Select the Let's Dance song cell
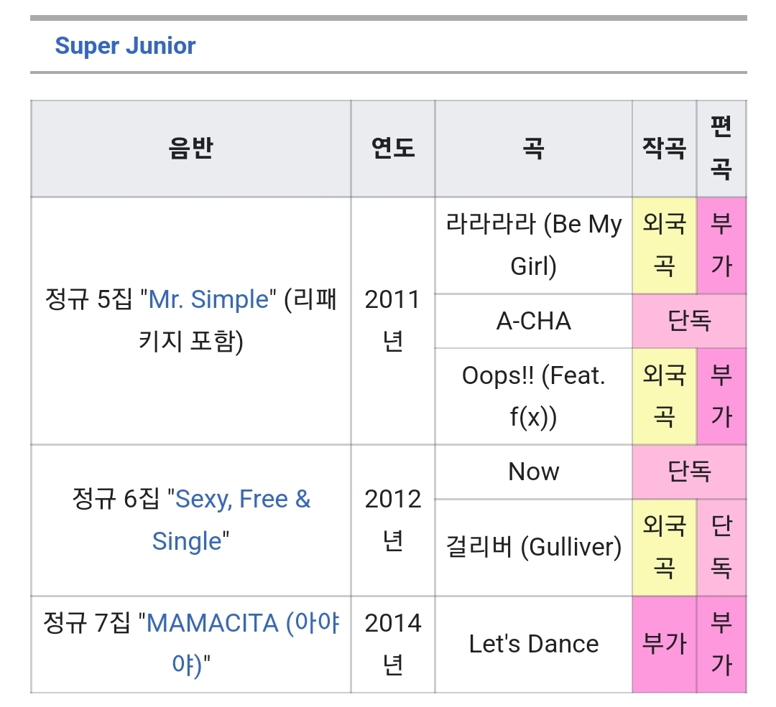 533,644
